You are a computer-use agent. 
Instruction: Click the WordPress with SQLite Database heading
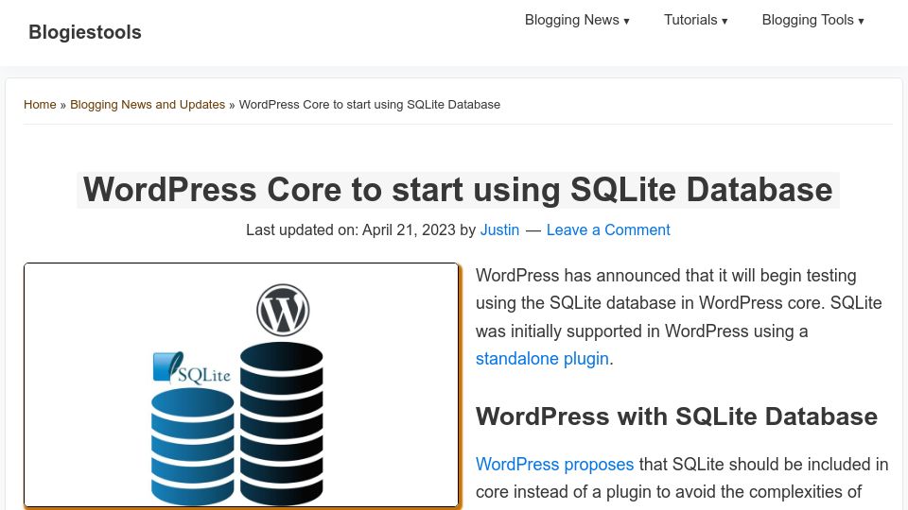pos(677,416)
